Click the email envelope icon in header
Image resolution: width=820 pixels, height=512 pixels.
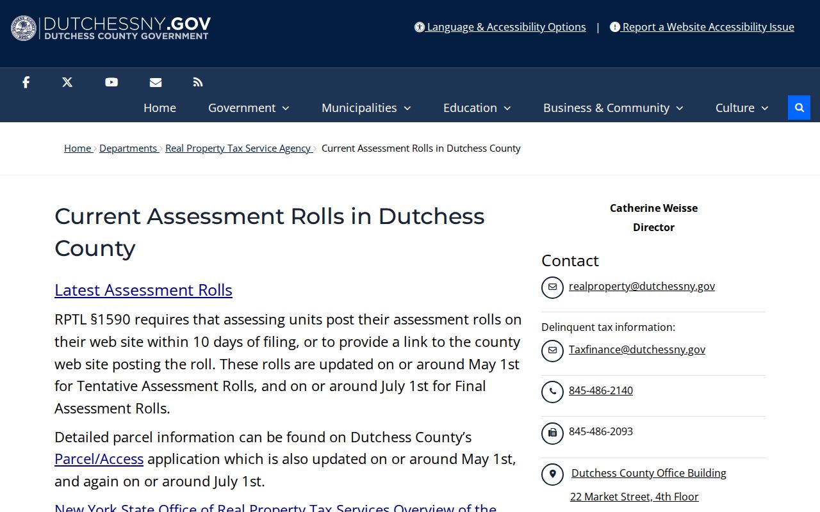coord(156,82)
